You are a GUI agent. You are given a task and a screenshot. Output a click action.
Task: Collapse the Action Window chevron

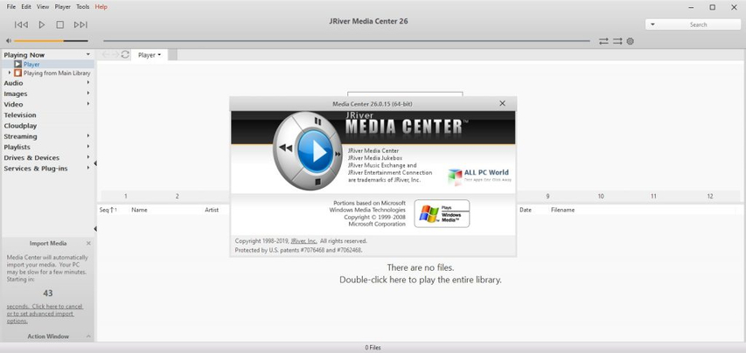pyautogui.click(x=88, y=336)
